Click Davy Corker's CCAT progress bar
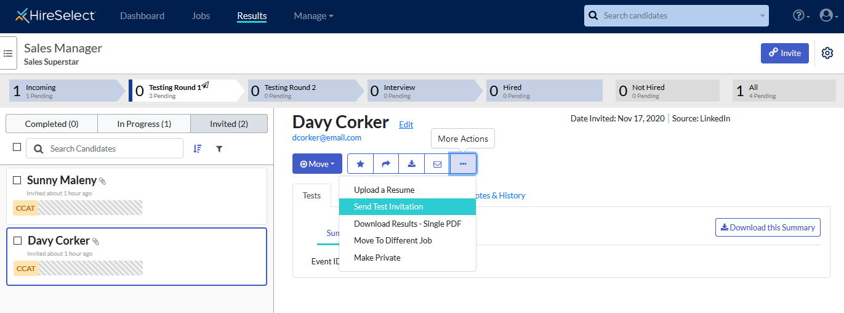Image resolution: width=844 pixels, height=313 pixels. point(90,269)
